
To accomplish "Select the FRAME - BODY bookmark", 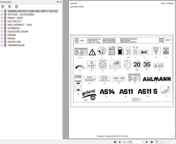I will [15, 18].
